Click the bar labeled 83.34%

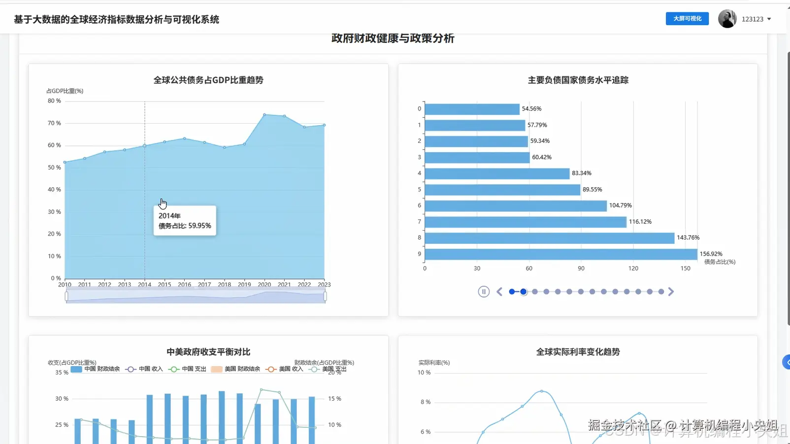point(497,173)
